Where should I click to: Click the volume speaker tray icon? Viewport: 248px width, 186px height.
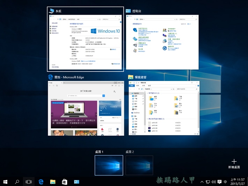(x=213, y=182)
